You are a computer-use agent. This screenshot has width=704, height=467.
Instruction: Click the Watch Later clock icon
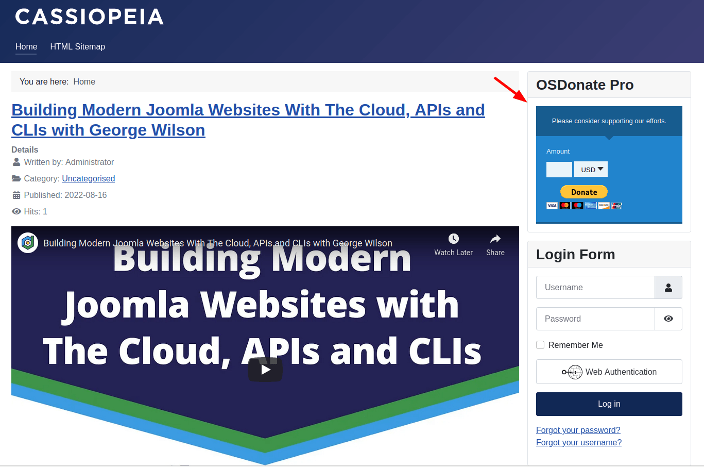[453, 239]
